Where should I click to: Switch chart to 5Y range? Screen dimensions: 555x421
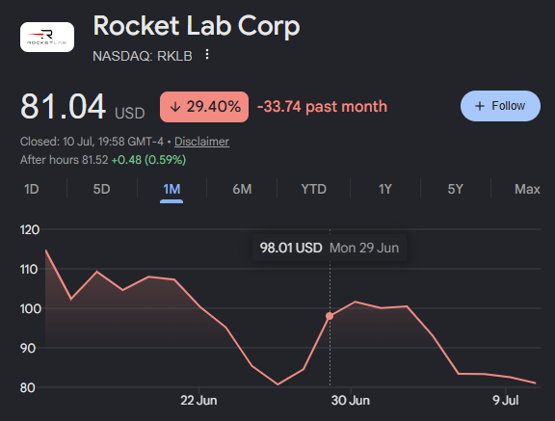click(455, 189)
